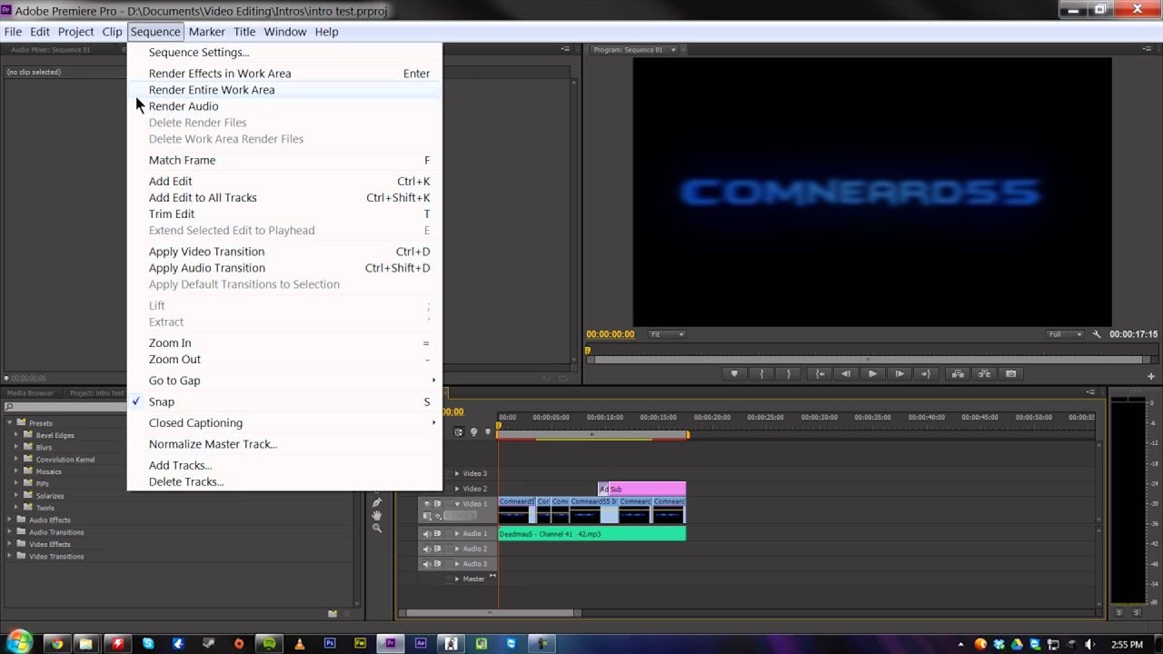
Task: Step back one frame in Program monitor
Action: coord(846,373)
